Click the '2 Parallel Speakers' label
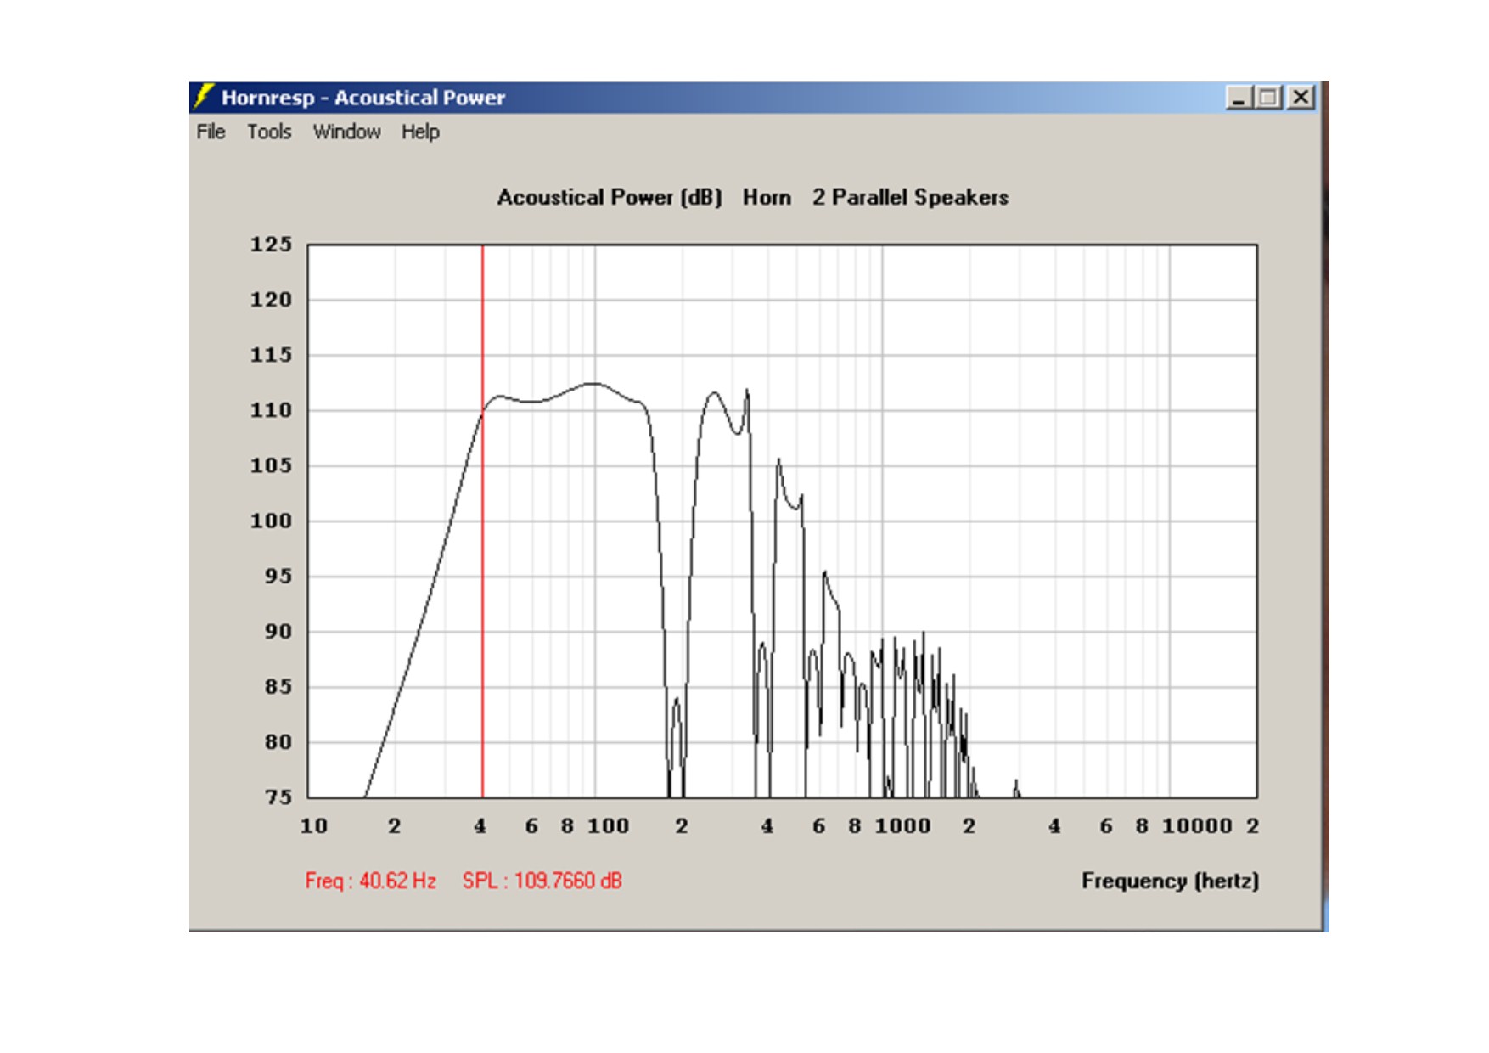Image resolution: width=1489 pixels, height=1053 pixels. [910, 197]
